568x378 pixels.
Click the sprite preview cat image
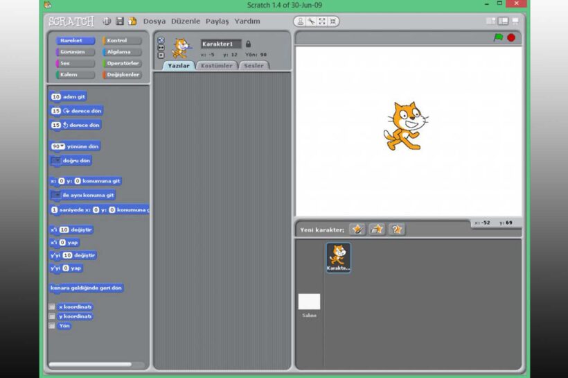tap(180, 49)
